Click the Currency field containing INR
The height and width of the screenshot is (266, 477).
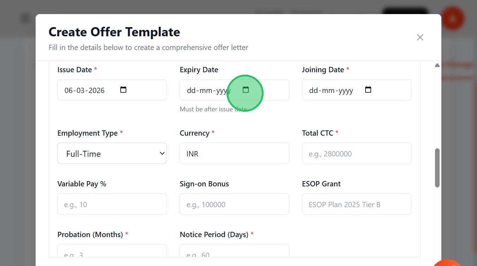point(234,153)
